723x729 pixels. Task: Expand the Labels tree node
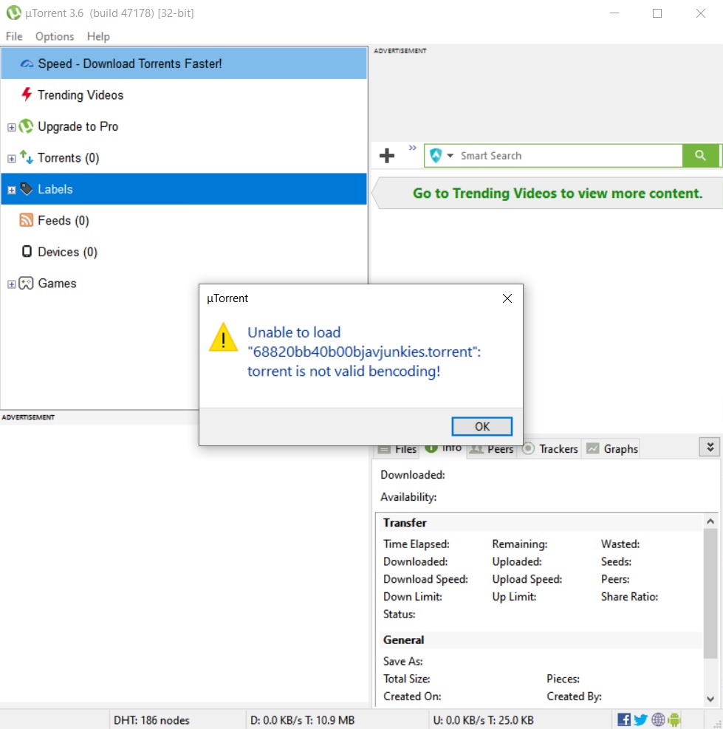[x=12, y=190]
